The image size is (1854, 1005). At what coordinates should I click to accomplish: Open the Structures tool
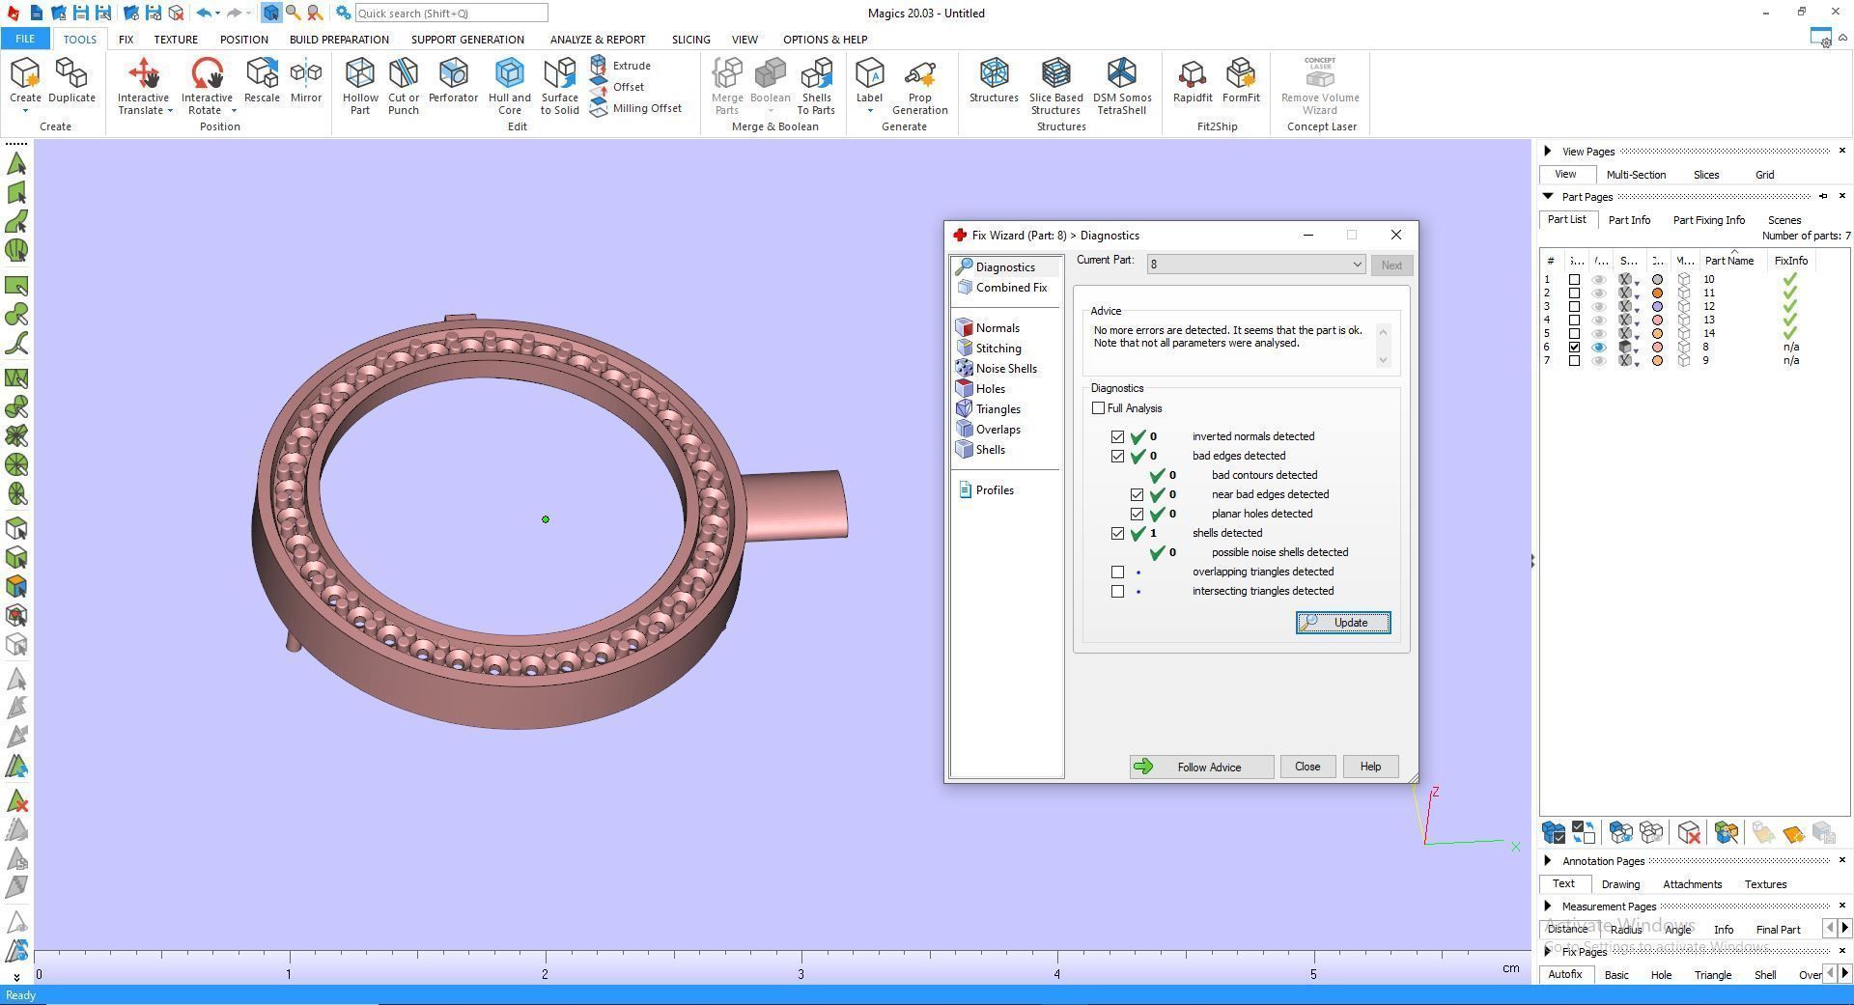[994, 81]
